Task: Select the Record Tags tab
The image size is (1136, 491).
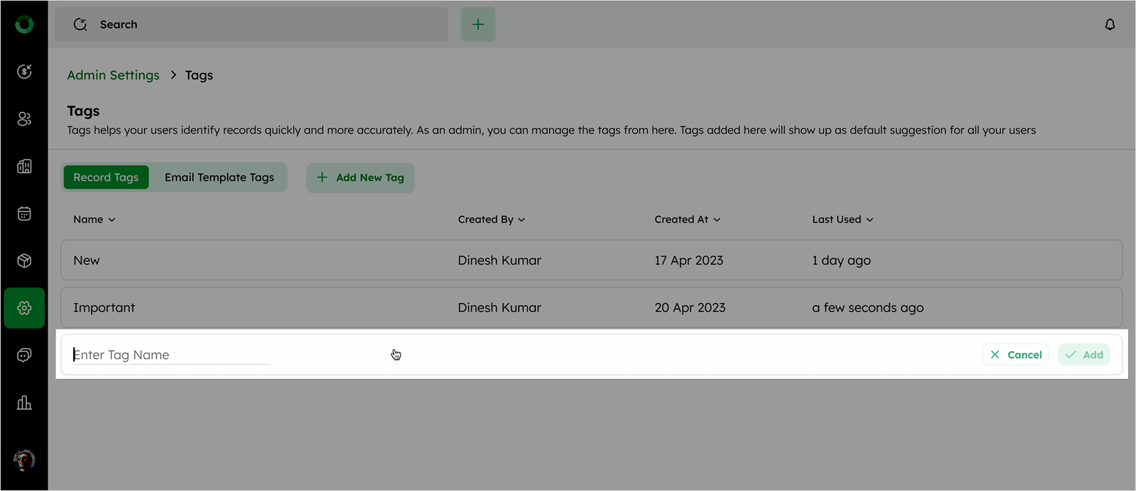Action: [106, 177]
